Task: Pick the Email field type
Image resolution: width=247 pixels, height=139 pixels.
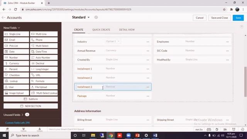Action: (x=16, y=40)
